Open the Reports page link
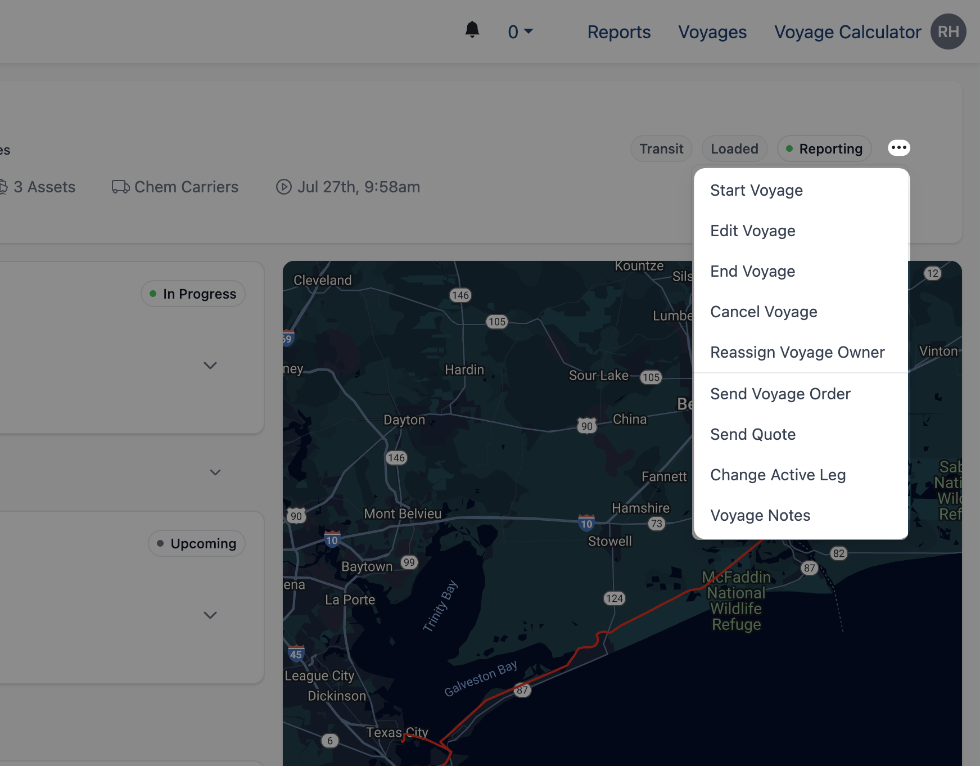This screenshot has width=980, height=766. 618,32
